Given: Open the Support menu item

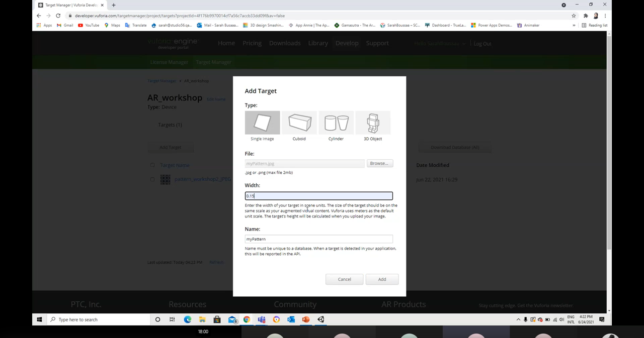Looking at the screenshot, I should point(377,43).
